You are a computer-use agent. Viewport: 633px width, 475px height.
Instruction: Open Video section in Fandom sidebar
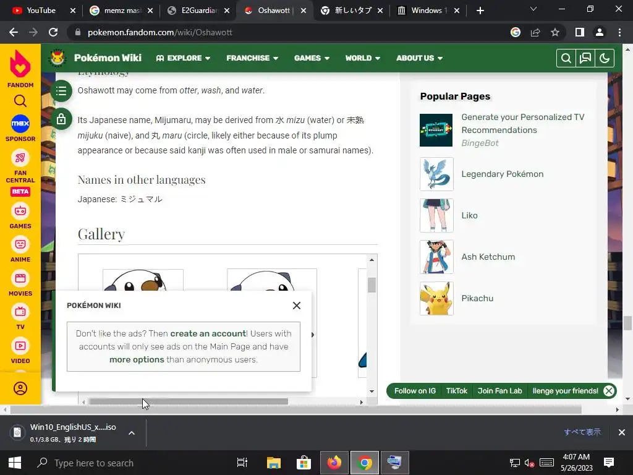click(20, 346)
